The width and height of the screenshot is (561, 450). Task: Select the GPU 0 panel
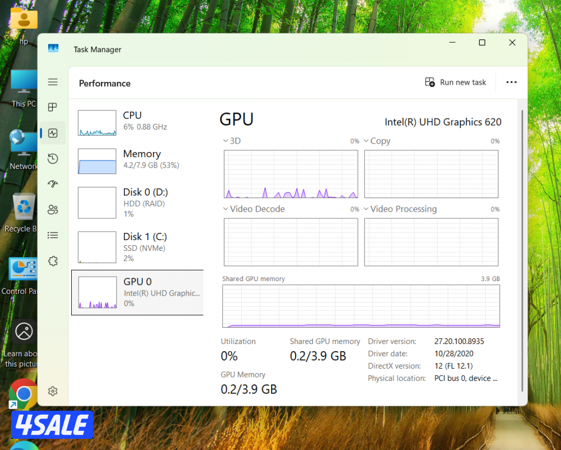137,292
